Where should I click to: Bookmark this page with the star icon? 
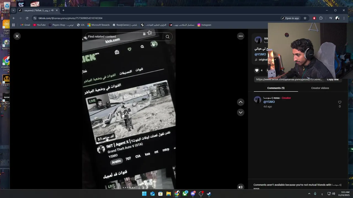pyautogui.click(x=305, y=18)
